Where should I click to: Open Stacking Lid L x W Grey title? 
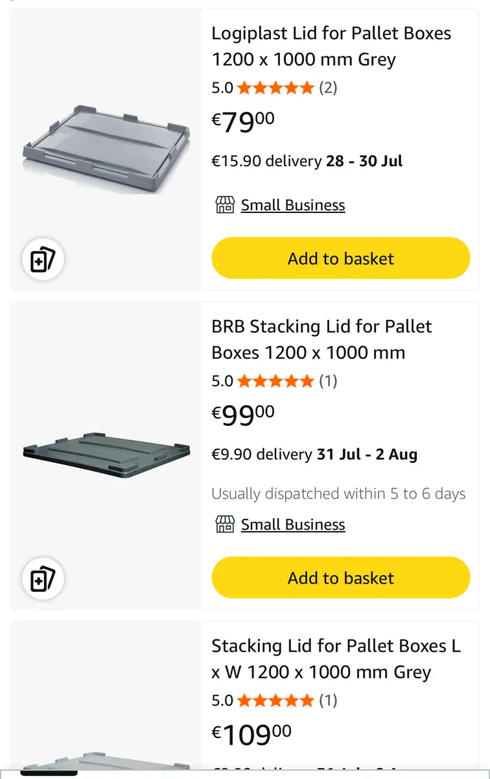point(336,659)
